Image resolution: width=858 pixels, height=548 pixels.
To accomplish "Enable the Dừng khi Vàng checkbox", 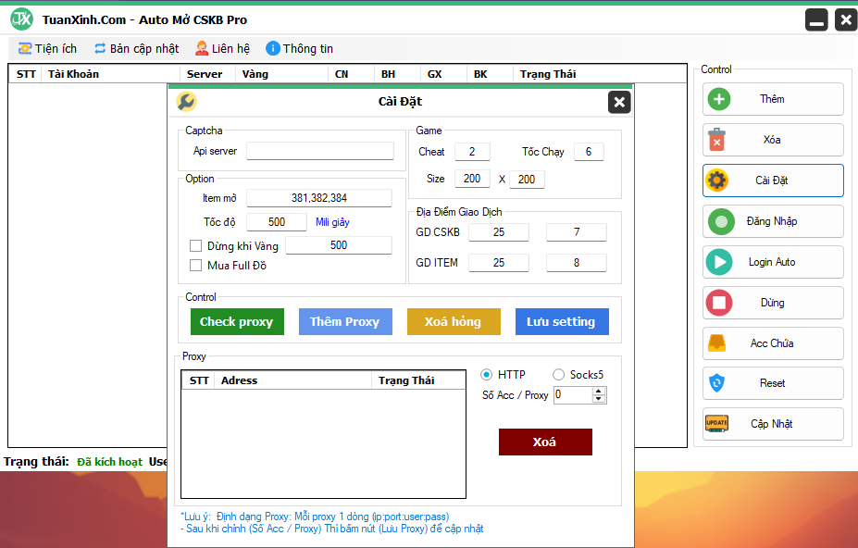I will 195,246.
